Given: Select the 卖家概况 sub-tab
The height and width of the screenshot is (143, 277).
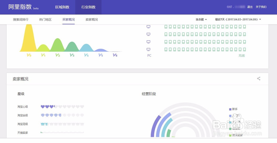Looking at the screenshot, I should (92, 20).
